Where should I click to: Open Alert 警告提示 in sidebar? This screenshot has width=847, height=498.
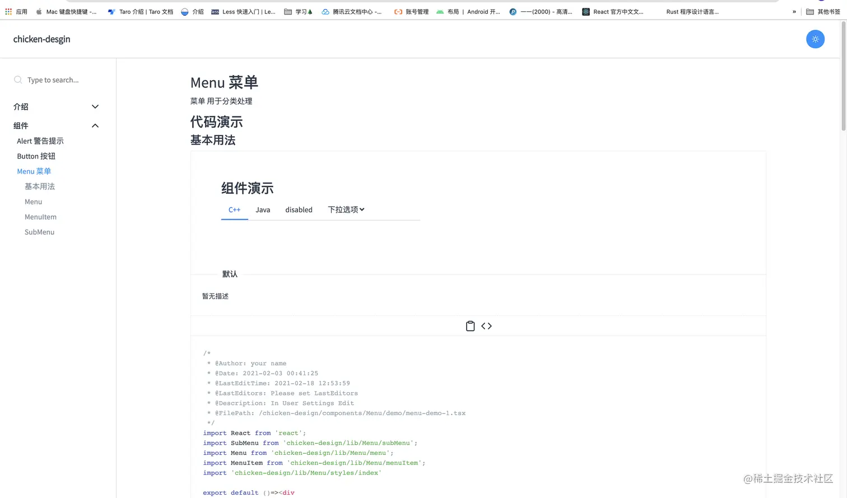40,141
